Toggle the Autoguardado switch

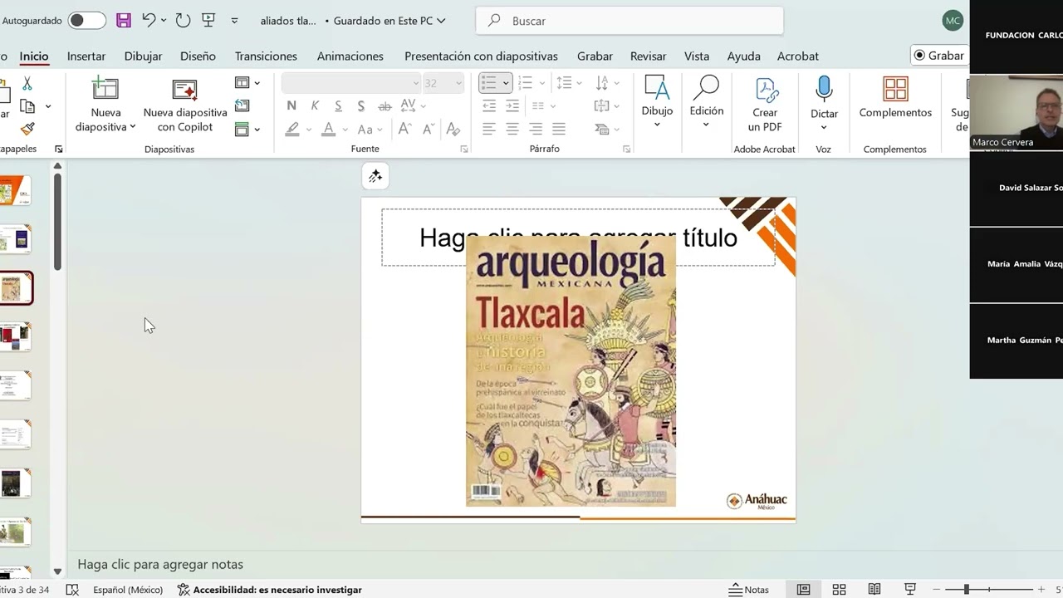[86, 21]
